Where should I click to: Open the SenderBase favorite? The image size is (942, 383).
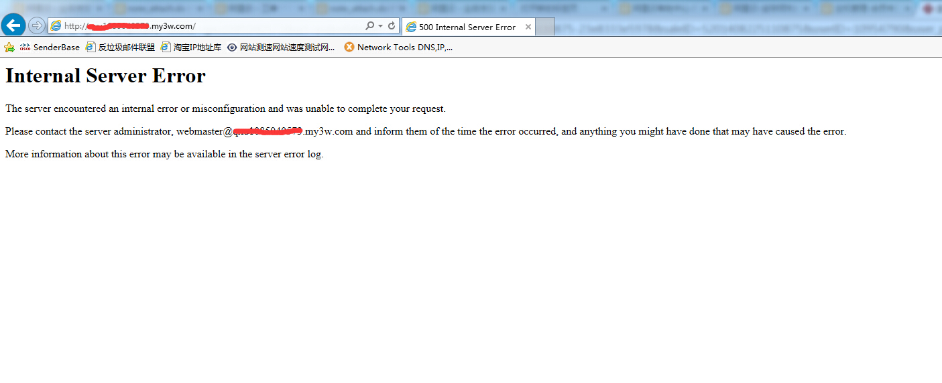(x=50, y=47)
